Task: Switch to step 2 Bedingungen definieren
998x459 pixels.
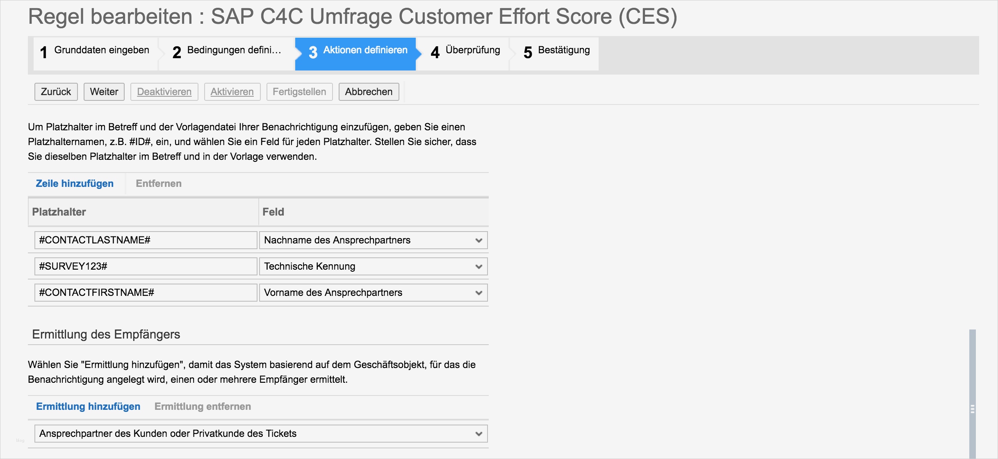Action: click(x=227, y=51)
